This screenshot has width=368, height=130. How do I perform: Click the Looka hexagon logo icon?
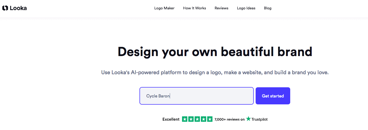(5, 8)
